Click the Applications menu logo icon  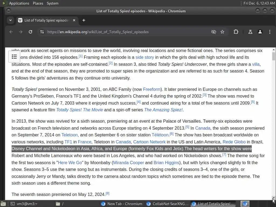pyautogui.click(x=5, y=3)
